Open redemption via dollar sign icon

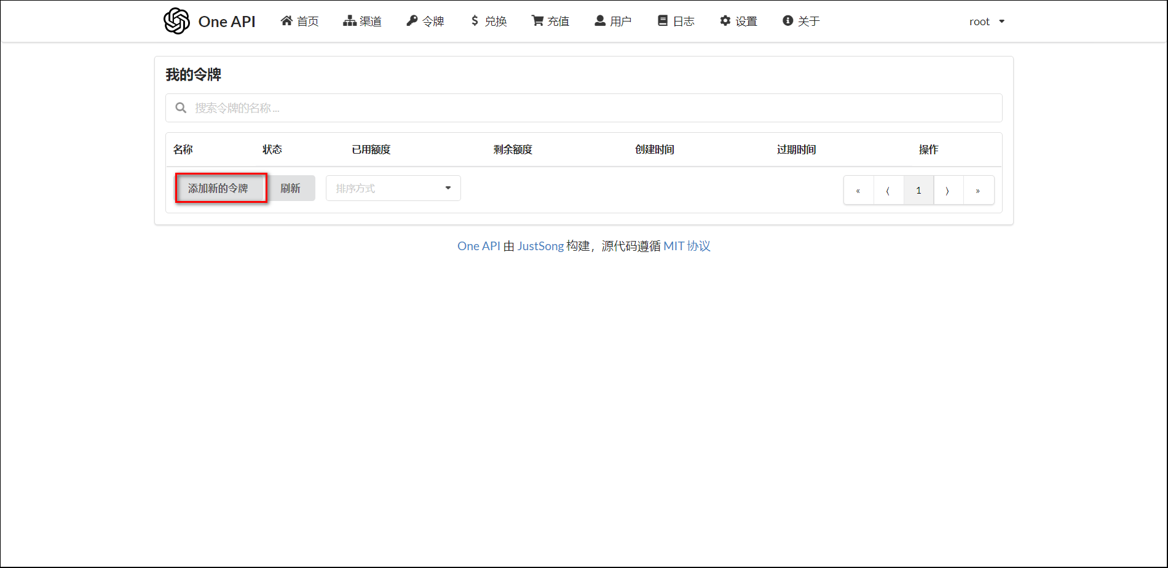(x=475, y=21)
